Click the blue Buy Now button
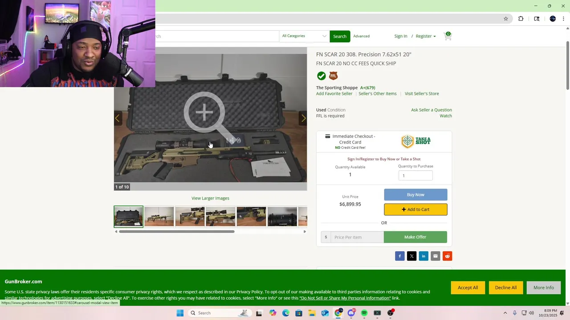This screenshot has width=570, height=320. point(415,195)
